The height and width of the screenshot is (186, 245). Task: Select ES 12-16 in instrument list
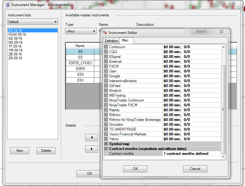33,30
